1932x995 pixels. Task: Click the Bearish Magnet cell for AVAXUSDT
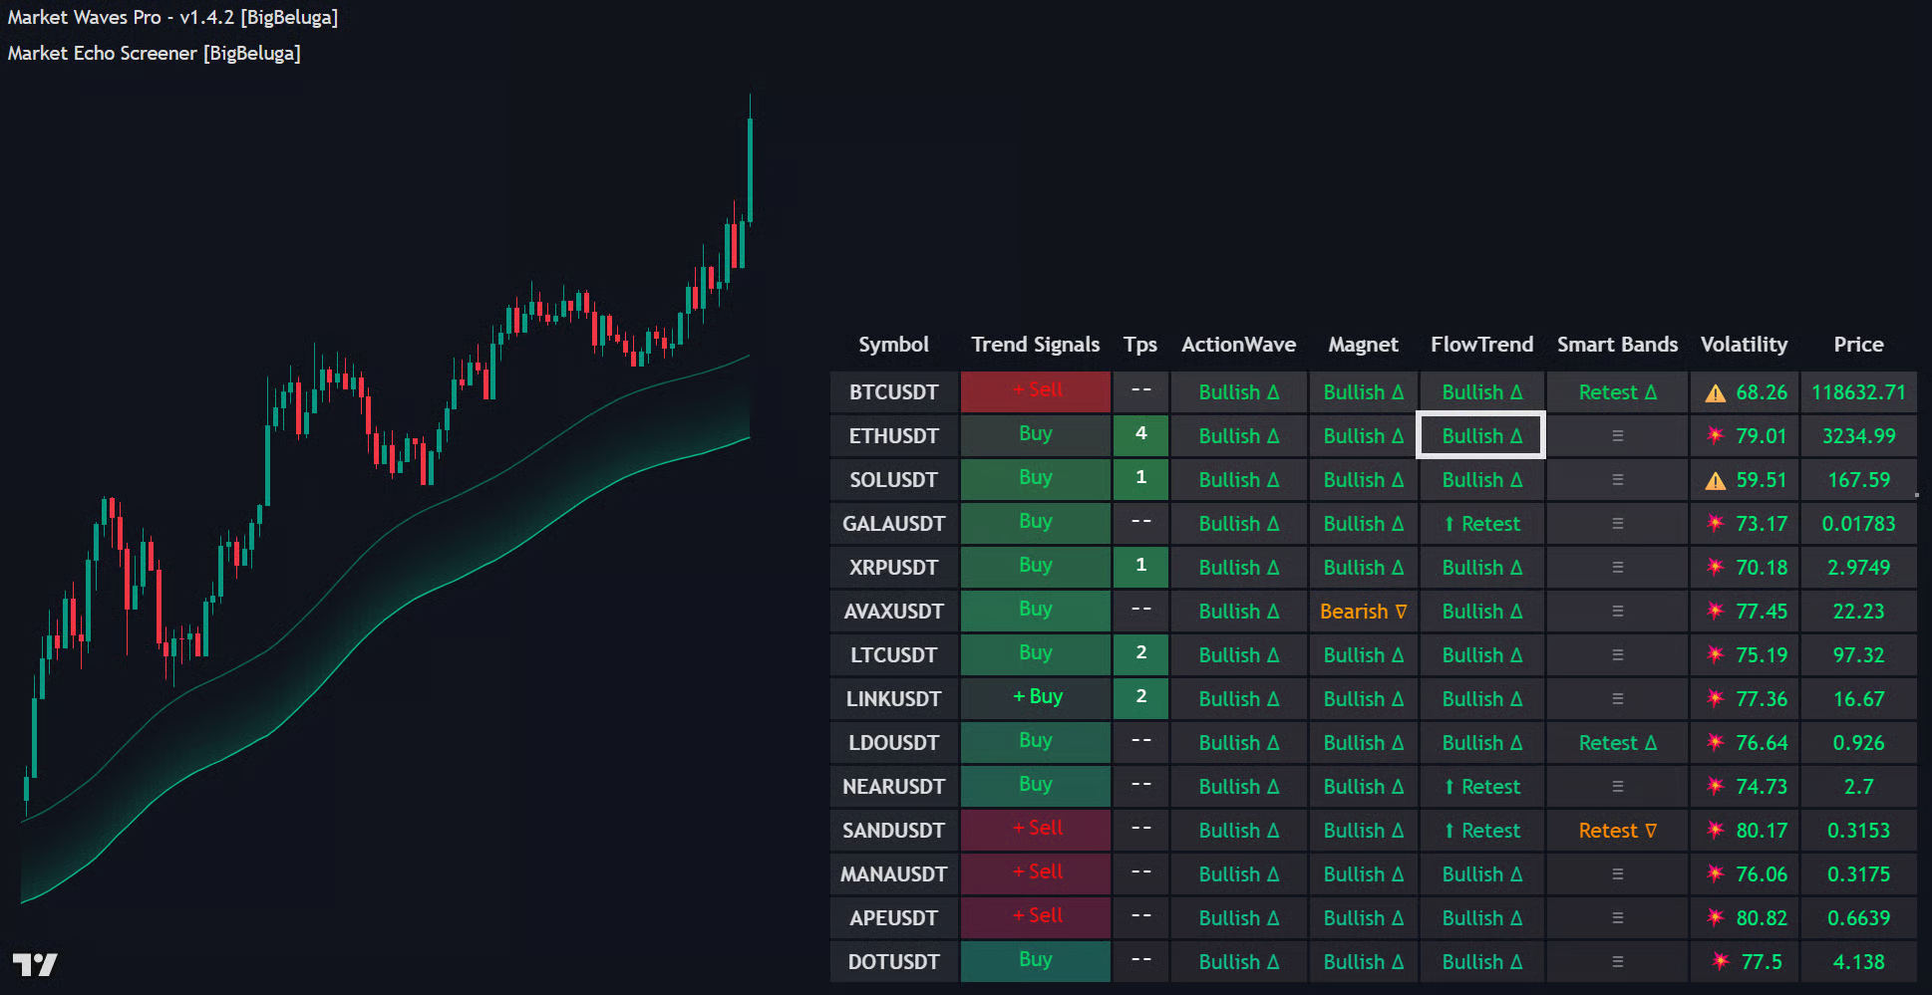[1362, 612]
